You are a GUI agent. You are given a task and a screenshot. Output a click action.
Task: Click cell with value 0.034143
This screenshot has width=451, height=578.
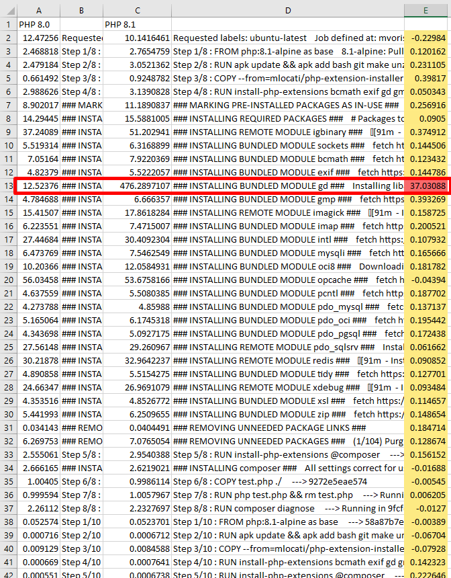pos(39,427)
